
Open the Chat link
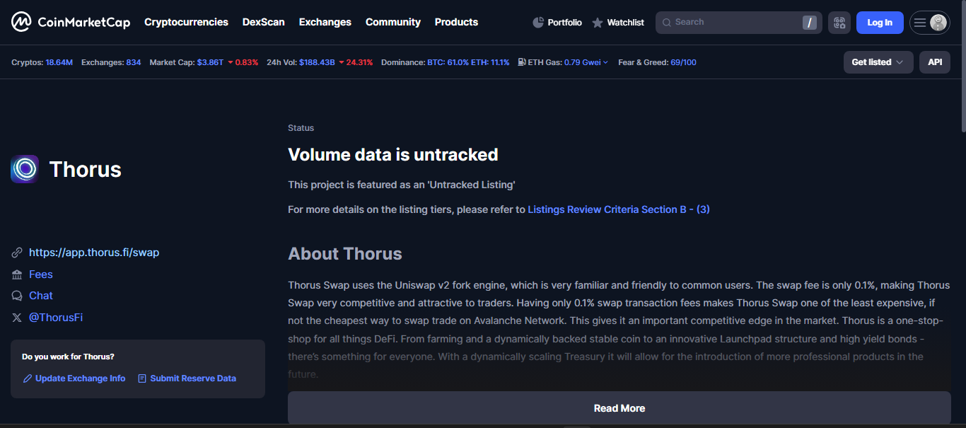[41, 296]
